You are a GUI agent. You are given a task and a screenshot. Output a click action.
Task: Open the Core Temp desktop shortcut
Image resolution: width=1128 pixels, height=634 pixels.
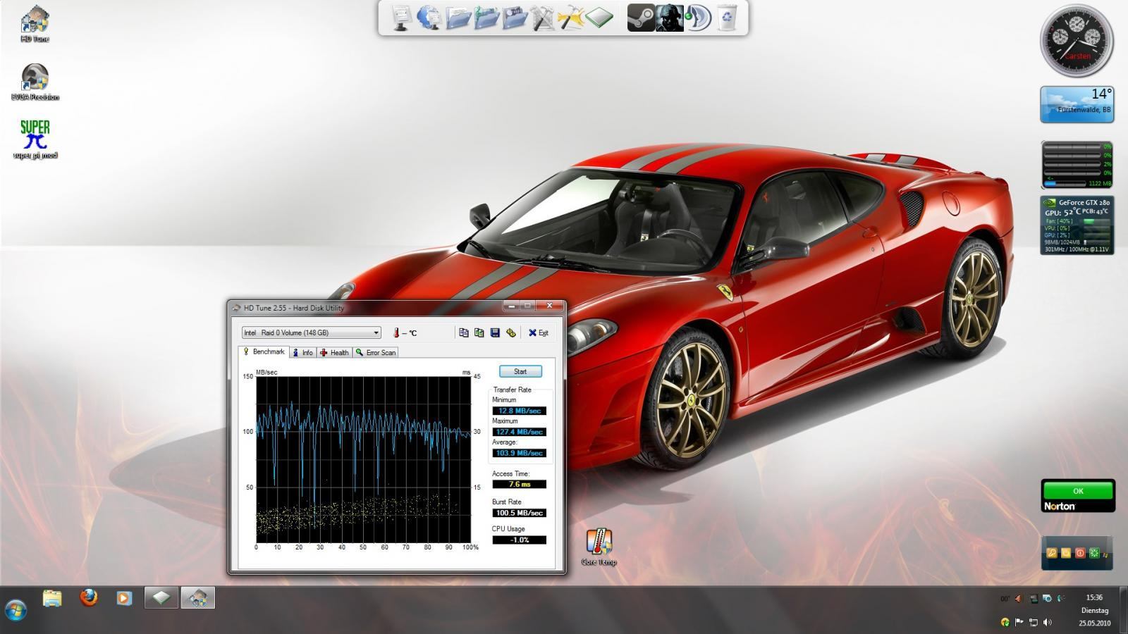(x=599, y=547)
